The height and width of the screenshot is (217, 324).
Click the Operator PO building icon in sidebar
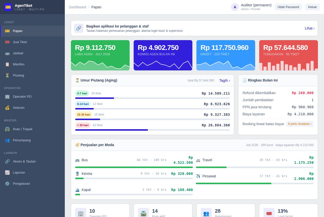7,96
